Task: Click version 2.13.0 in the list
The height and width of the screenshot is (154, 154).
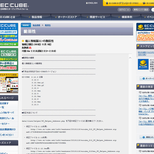Action: pyautogui.click(x=35, y=105)
